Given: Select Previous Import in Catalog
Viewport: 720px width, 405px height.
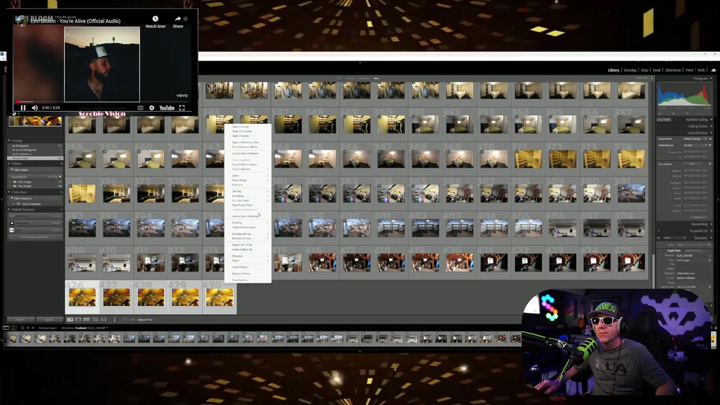Looking at the screenshot, I should (35, 158).
